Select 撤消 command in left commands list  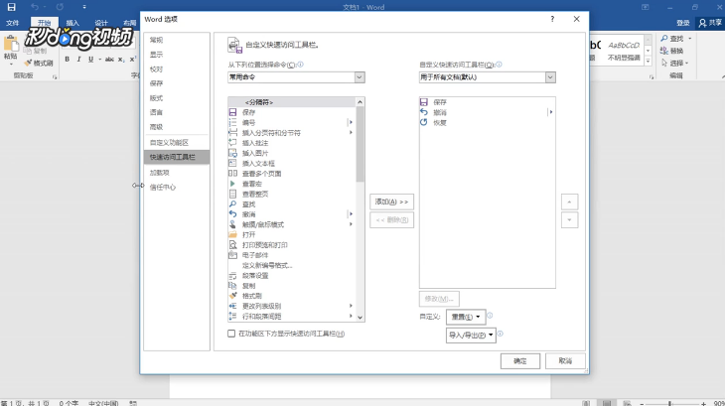(x=292, y=214)
